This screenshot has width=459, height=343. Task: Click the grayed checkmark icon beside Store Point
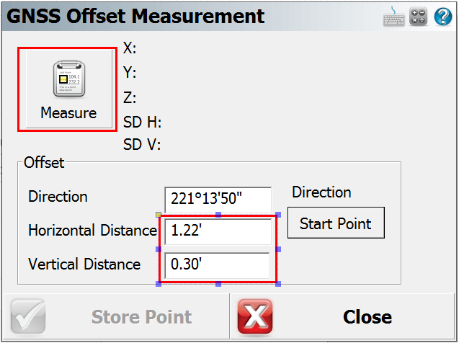click(x=28, y=316)
